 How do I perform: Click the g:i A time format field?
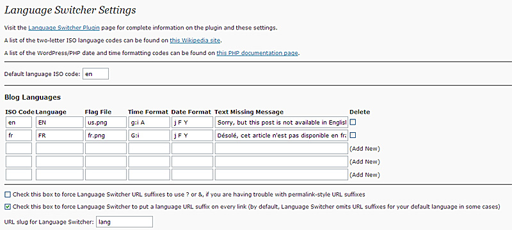(149, 123)
